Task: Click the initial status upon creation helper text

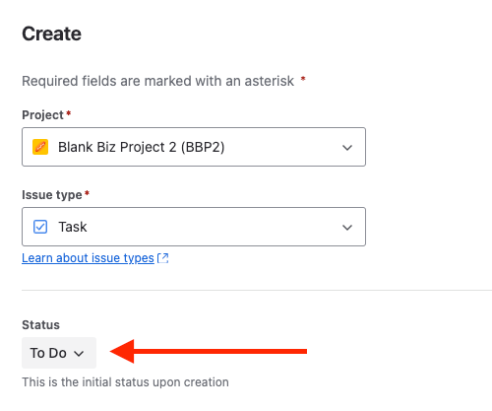Action: pyautogui.click(x=125, y=382)
